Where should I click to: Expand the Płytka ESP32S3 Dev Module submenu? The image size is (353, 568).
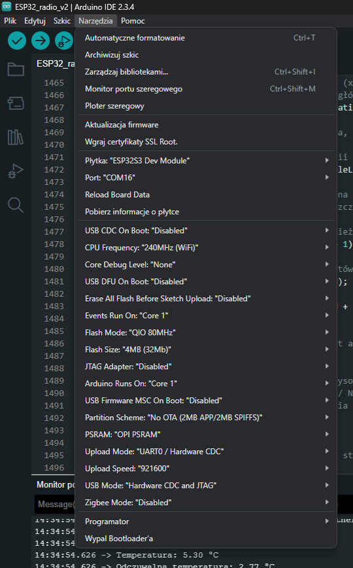pos(206,161)
